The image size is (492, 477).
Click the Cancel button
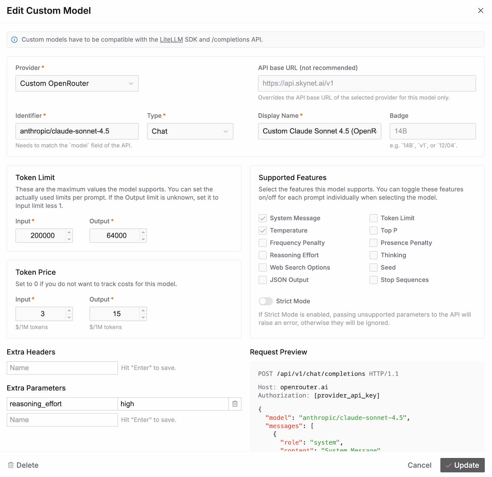[419, 465]
